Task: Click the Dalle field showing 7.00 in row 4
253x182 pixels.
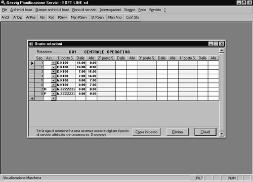Action: pos(80,76)
